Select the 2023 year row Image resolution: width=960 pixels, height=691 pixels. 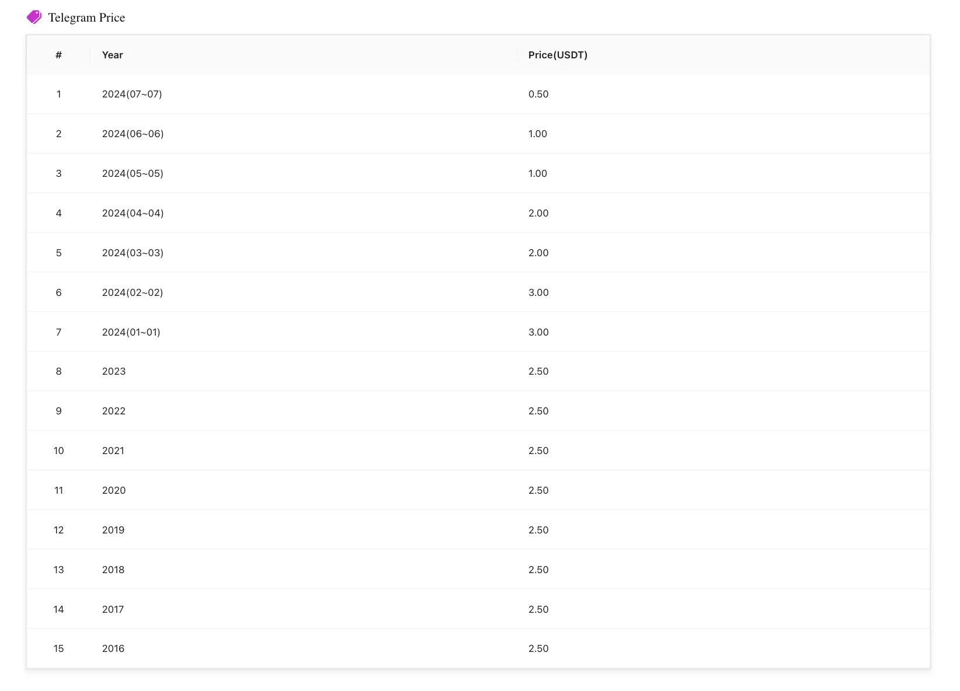478,371
